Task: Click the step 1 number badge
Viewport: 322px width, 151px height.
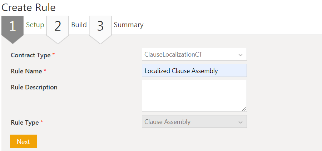Action: (x=13, y=26)
